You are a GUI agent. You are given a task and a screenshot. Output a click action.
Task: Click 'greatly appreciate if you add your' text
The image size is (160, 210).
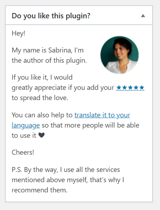coord(63,88)
